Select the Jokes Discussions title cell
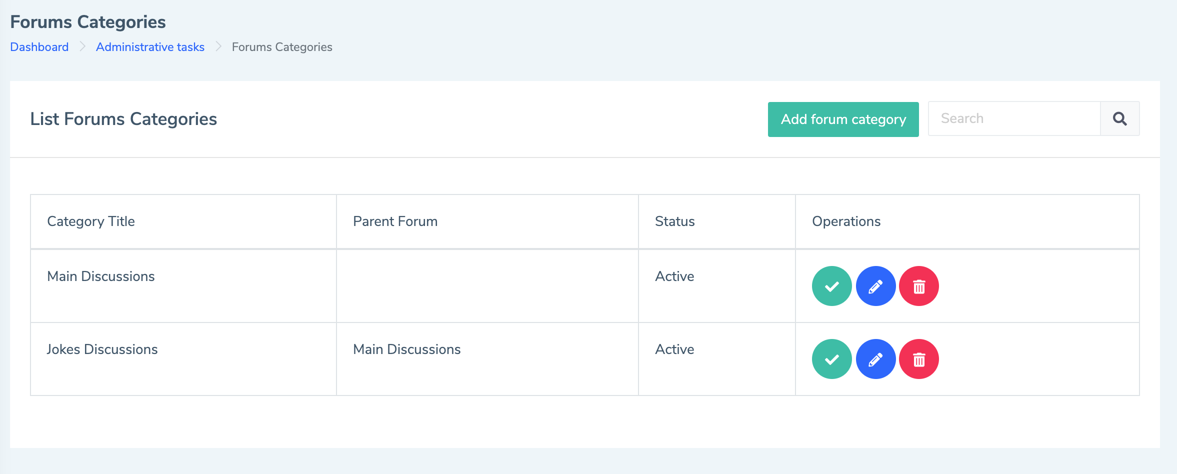Image resolution: width=1177 pixels, height=474 pixels. pyautogui.click(x=102, y=349)
